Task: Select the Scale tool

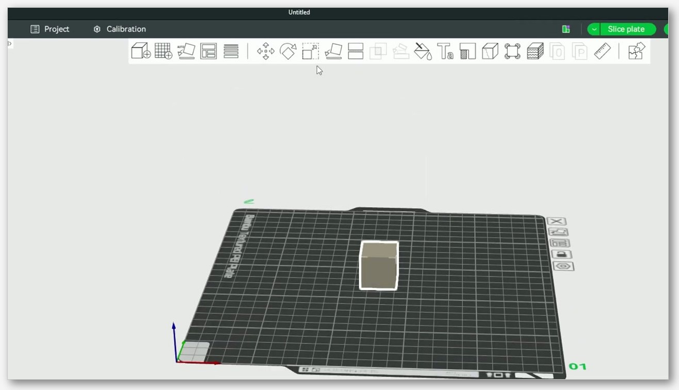Action: pos(311,51)
